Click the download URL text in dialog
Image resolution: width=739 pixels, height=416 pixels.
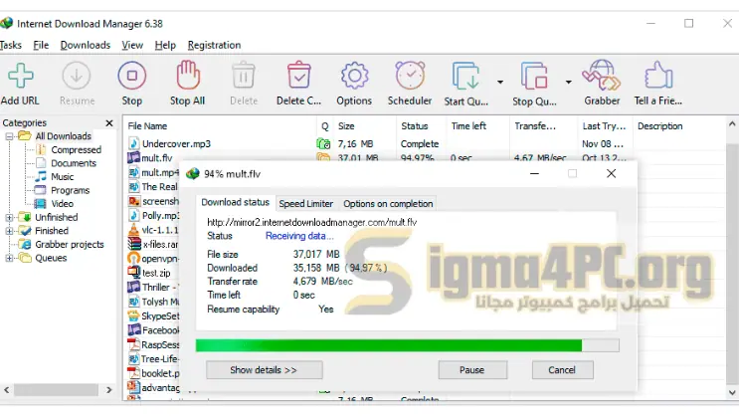311,222
